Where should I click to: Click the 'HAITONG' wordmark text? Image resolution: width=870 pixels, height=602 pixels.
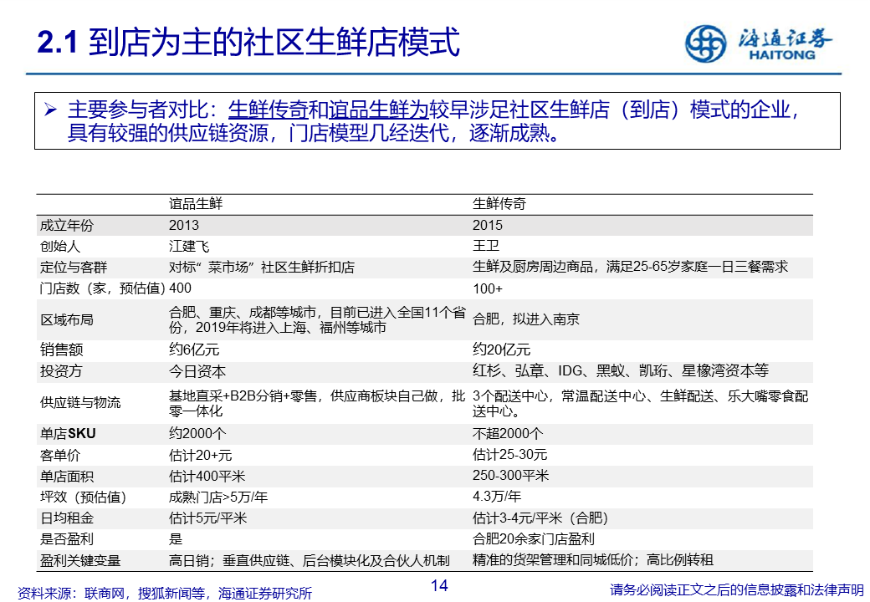tap(782, 55)
